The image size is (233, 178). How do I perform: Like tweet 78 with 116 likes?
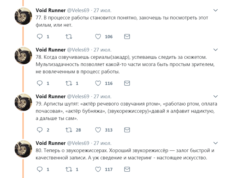pos(98,83)
